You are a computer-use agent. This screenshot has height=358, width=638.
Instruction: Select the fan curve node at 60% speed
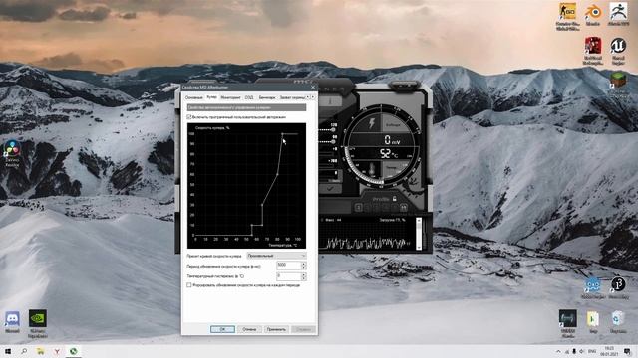pos(277,175)
